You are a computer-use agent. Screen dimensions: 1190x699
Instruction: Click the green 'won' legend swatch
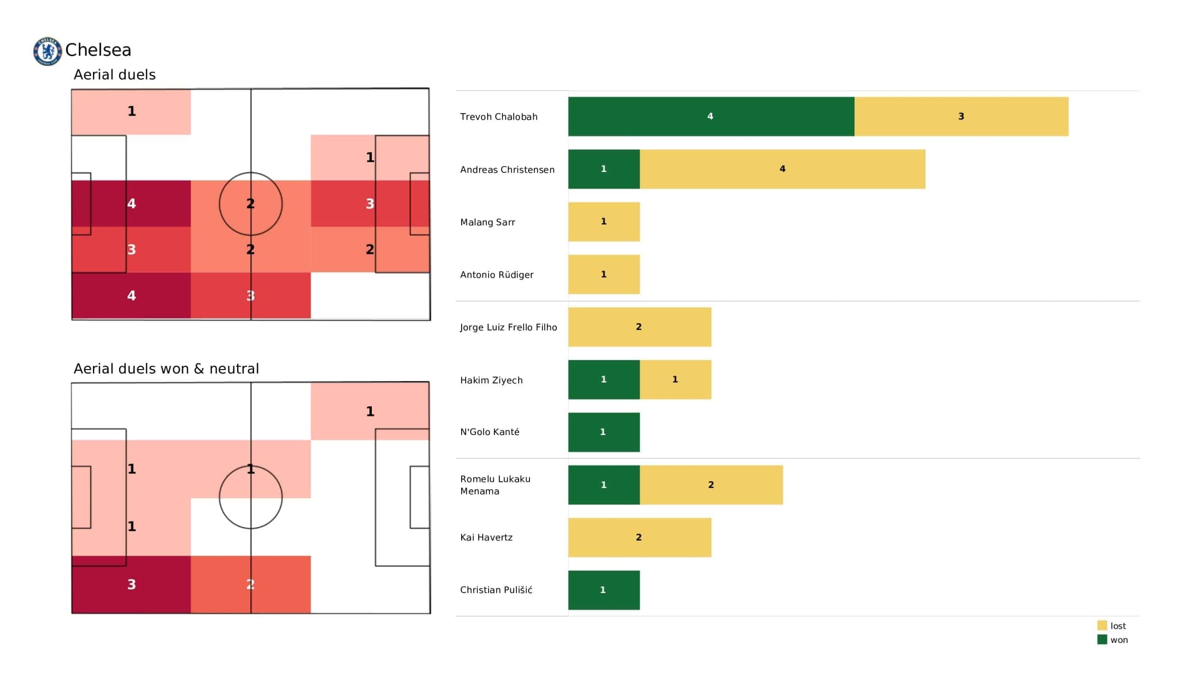(x=1102, y=640)
